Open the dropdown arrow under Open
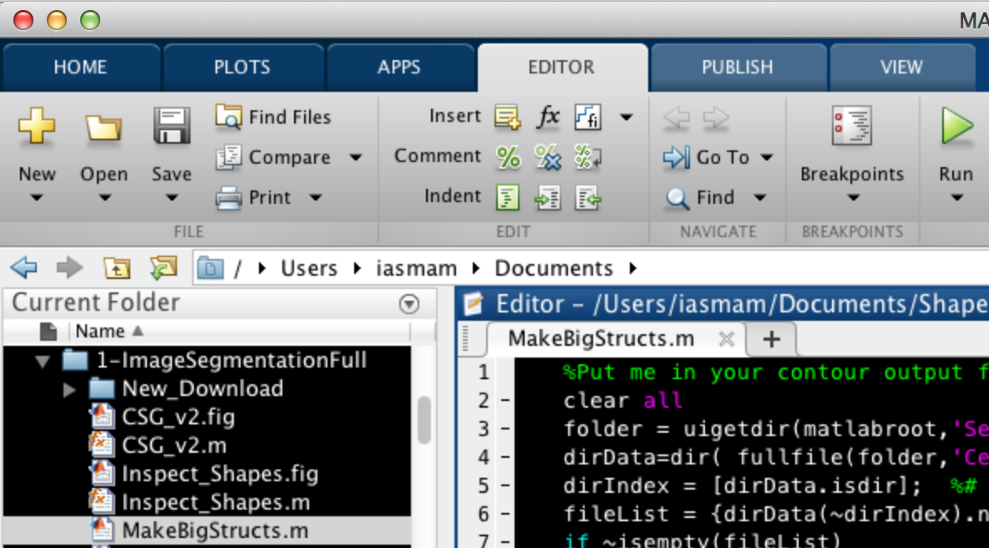 pyautogui.click(x=104, y=198)
